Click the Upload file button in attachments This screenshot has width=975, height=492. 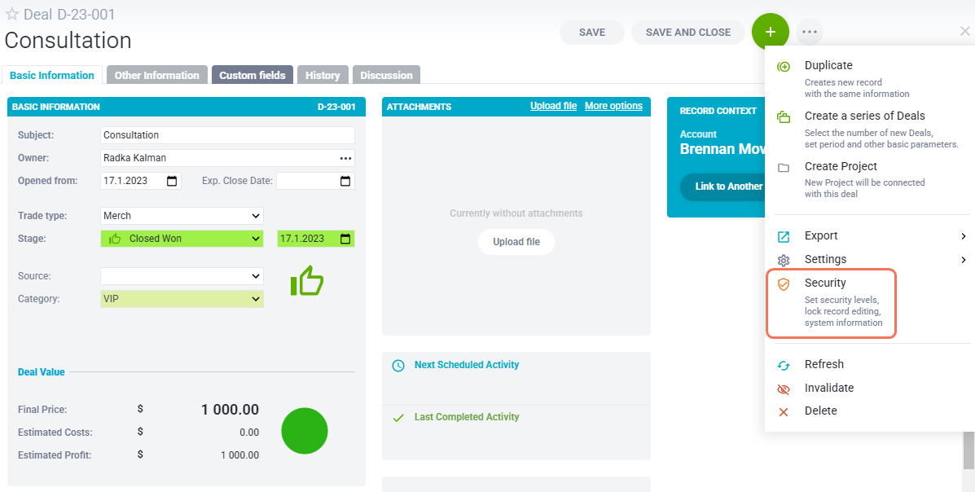(x=516, y=242)
